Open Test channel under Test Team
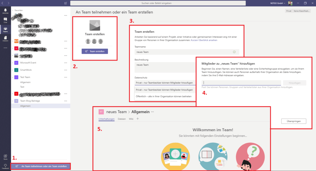Image resolution: width=316 pixels, height=171 pixels. click(x=22, y=87)
